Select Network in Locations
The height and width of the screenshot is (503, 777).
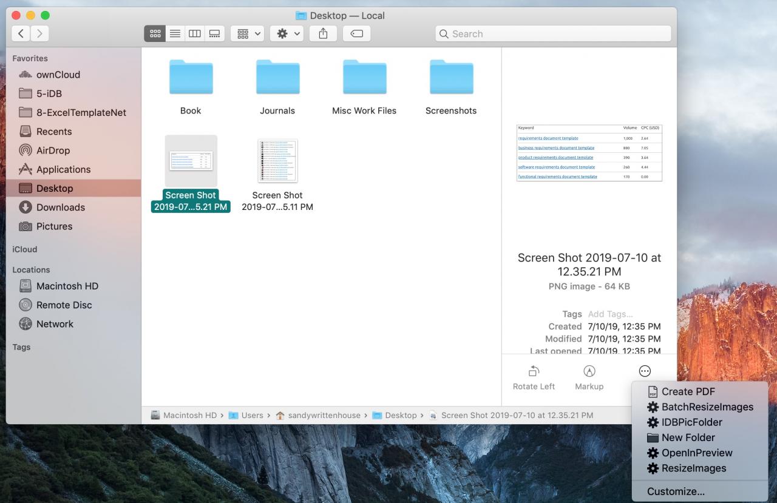[x=73, y=324]
